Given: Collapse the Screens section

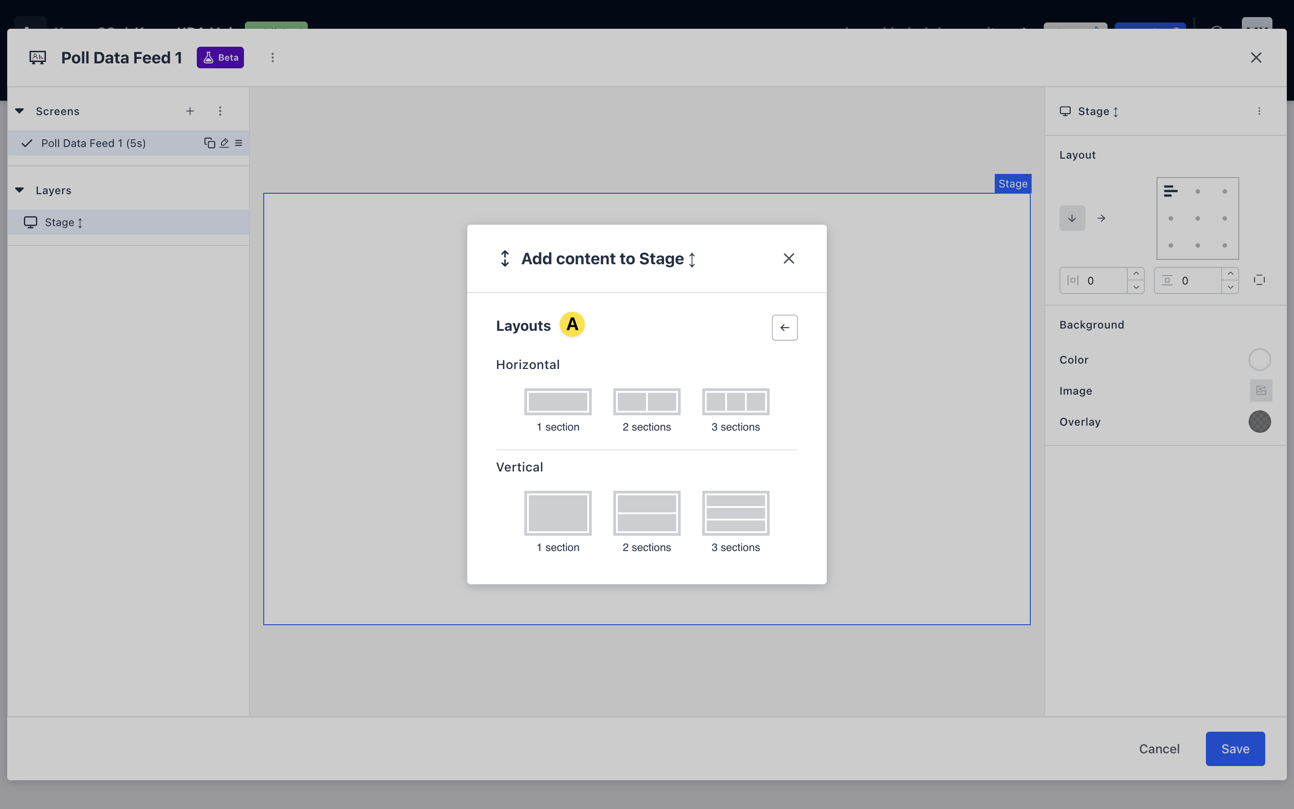Looking at the screenshot, I should 20,111.
